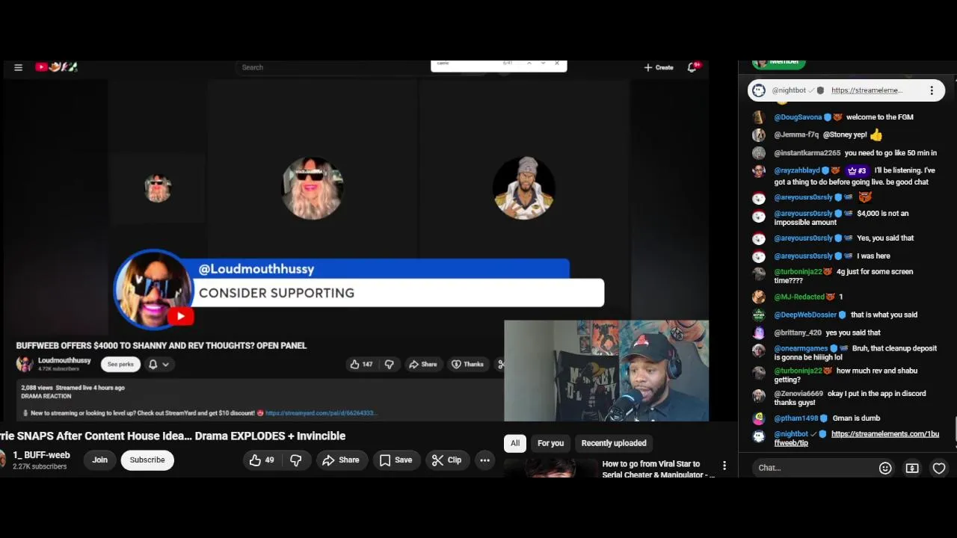Open options menu for suggested video

pos(724,466)
